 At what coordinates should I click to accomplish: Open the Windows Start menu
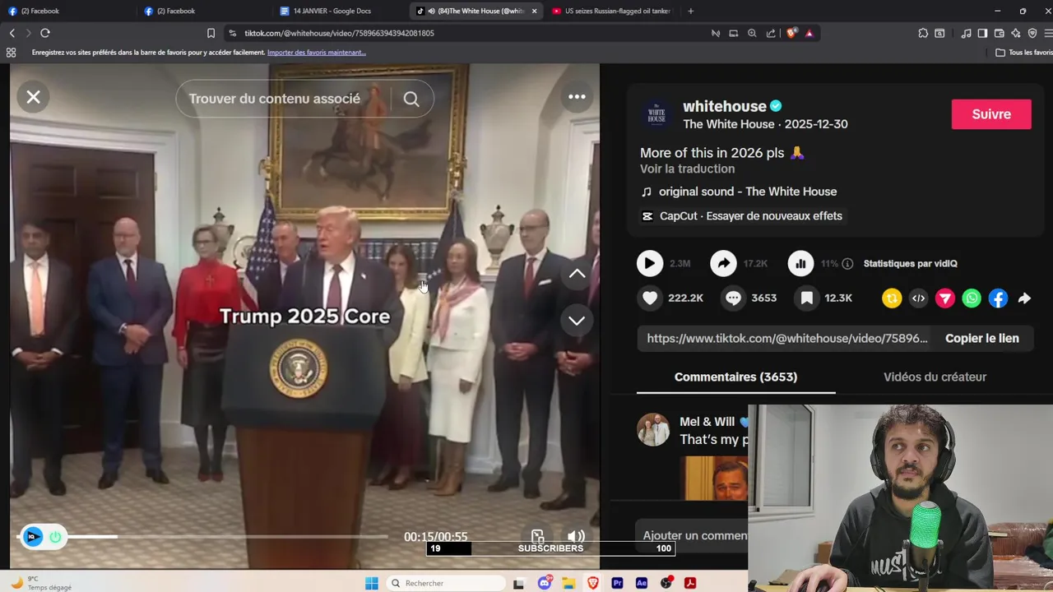[x=372, y=583]
